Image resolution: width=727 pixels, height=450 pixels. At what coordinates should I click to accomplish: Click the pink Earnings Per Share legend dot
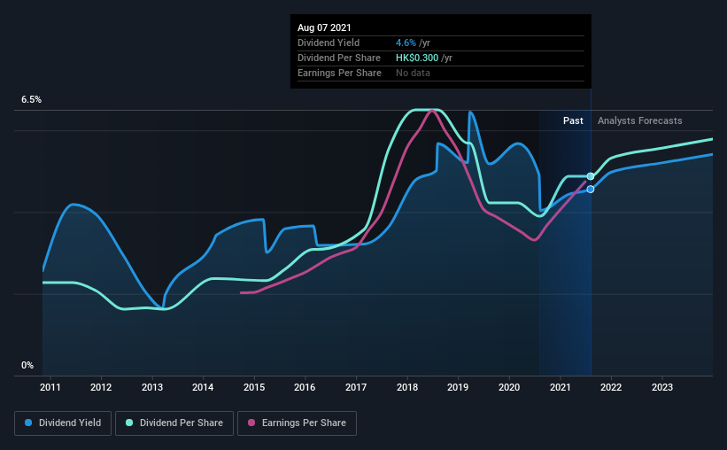click(251, 423)
